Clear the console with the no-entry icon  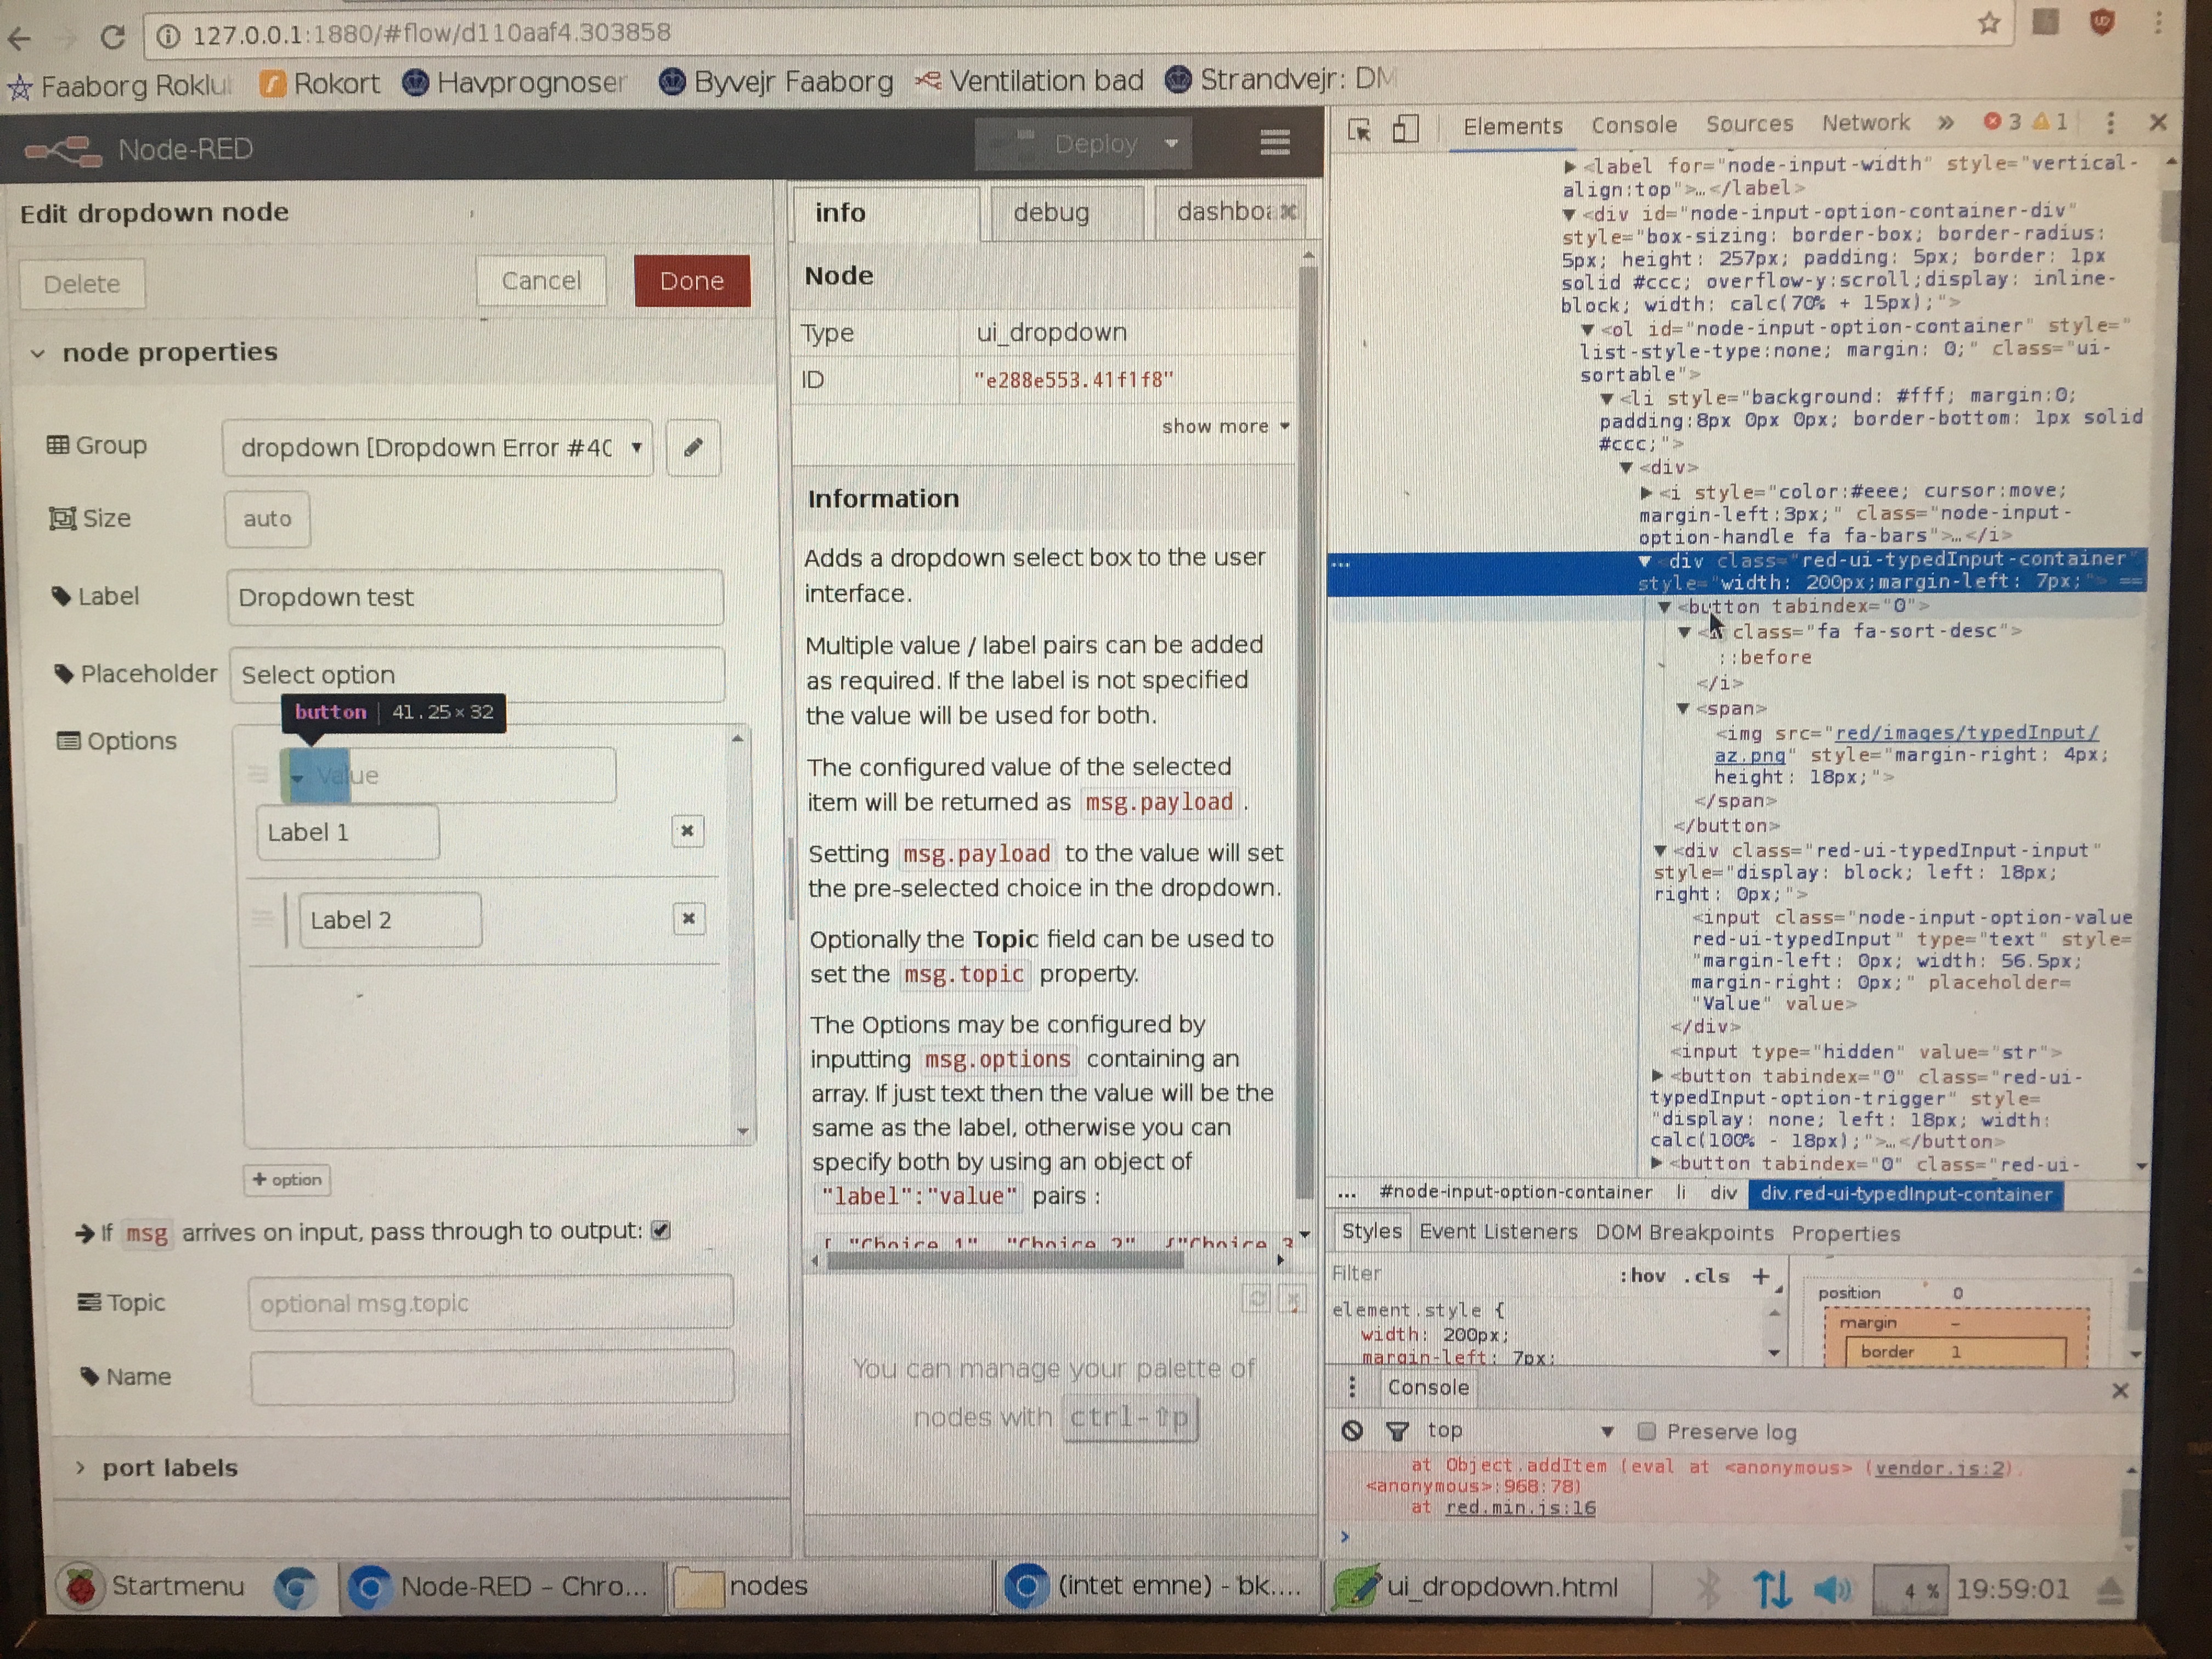pos(1354,1430)
